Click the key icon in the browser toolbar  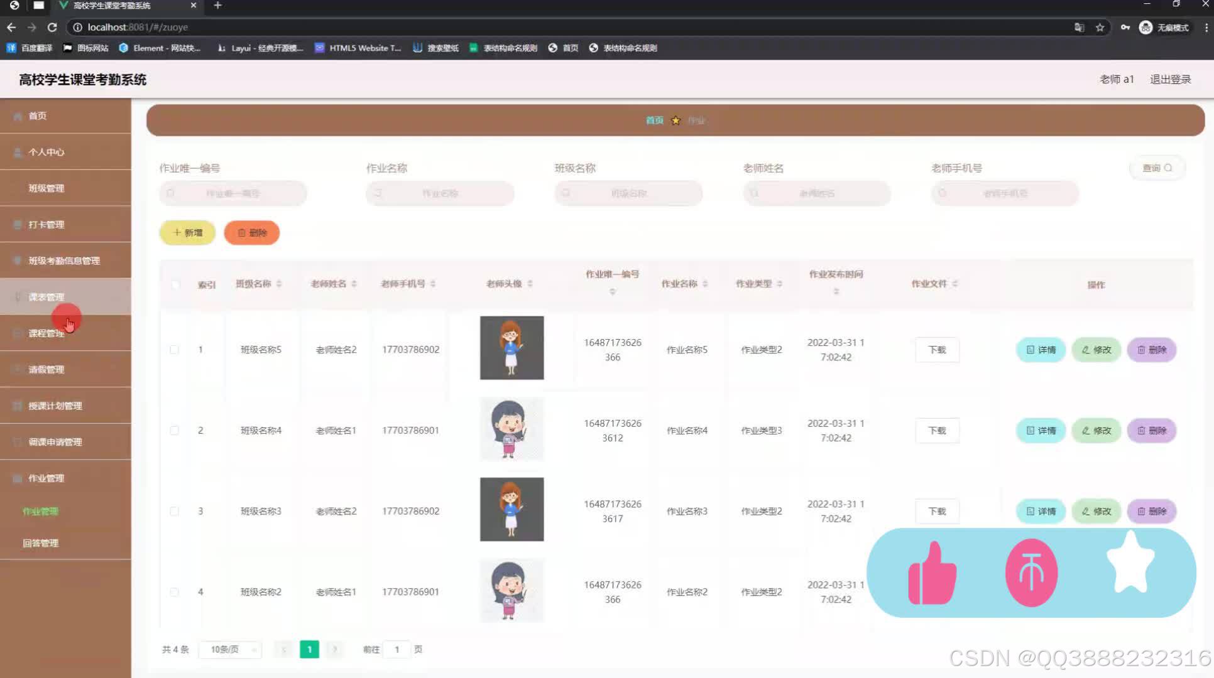(1125, 28)
